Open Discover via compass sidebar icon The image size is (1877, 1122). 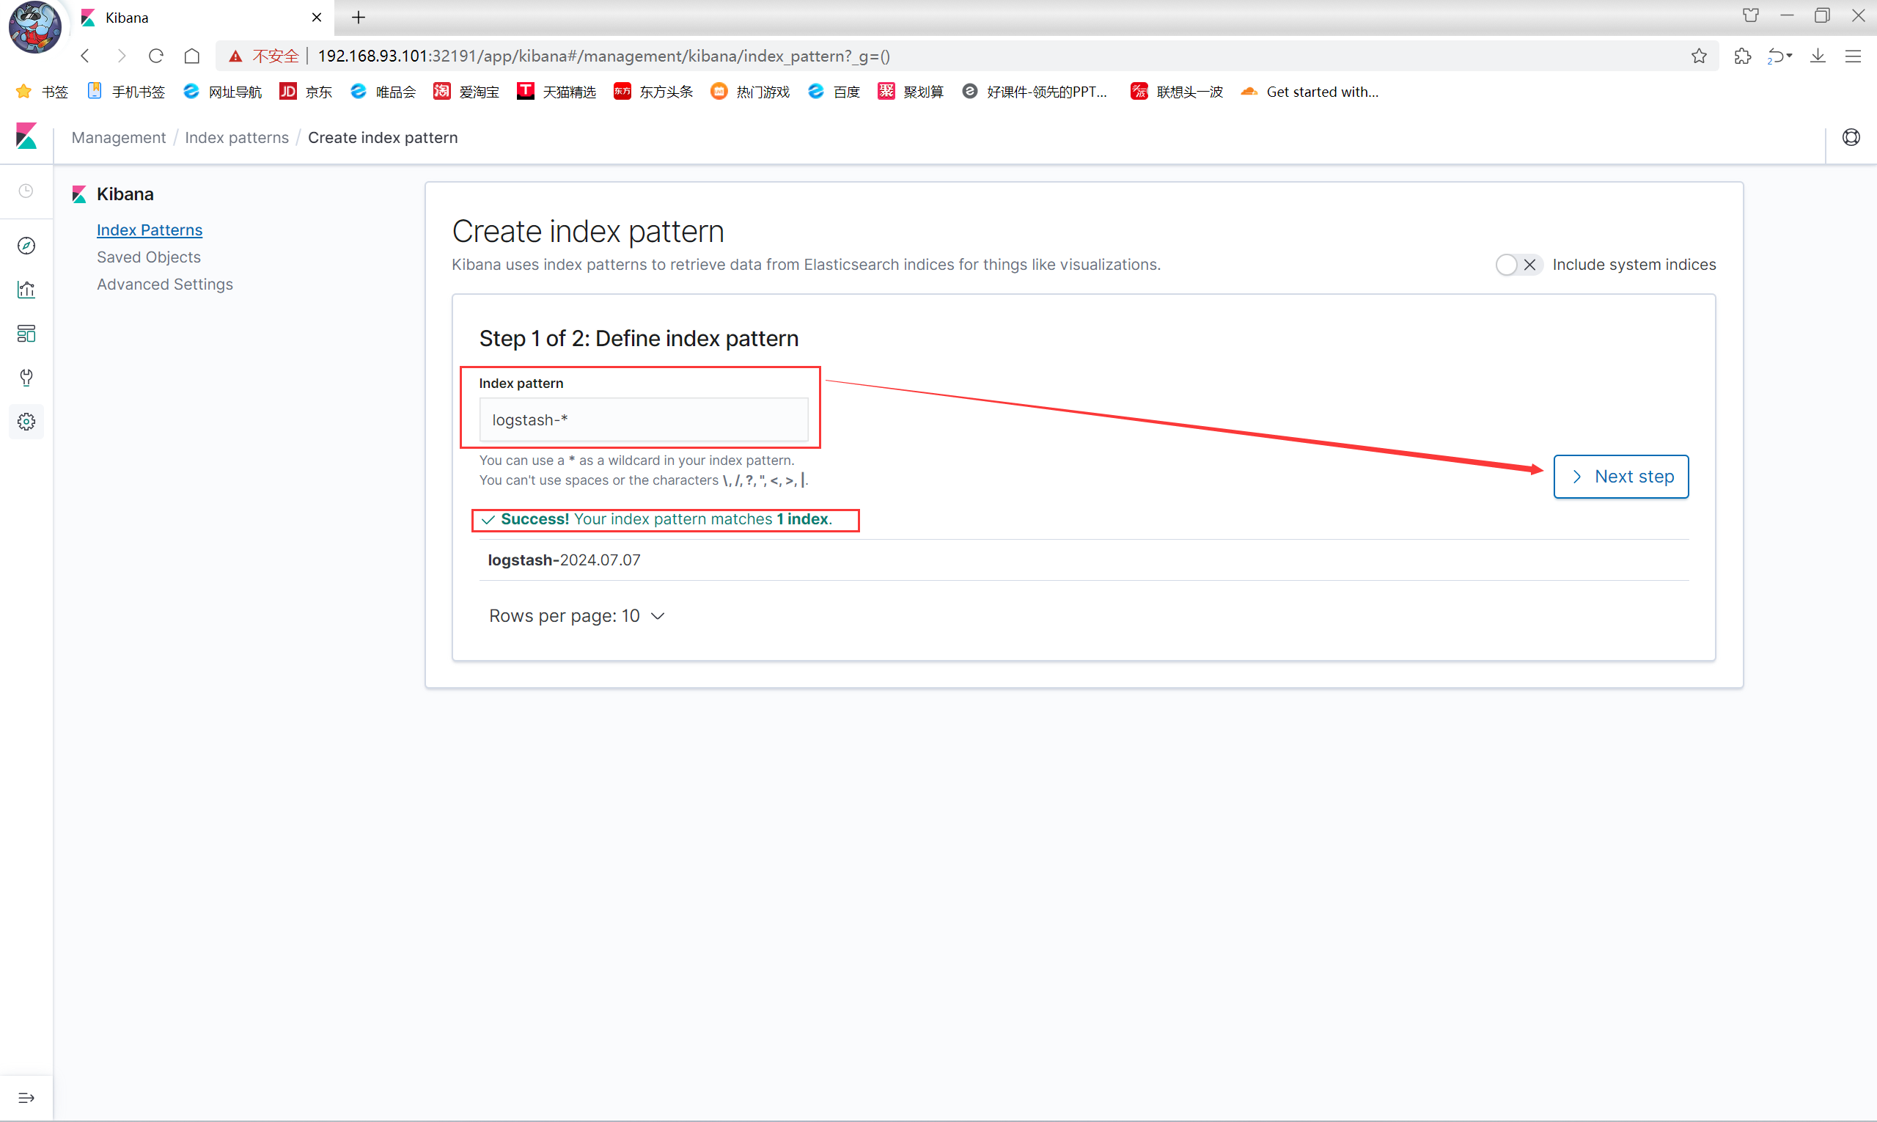[x=26, y=246]
